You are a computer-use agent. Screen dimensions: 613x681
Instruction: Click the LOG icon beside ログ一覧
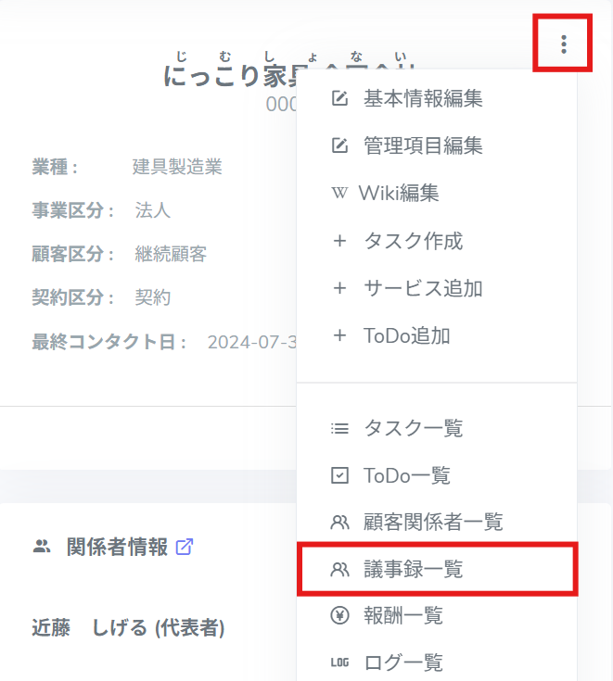click(339, 662)
